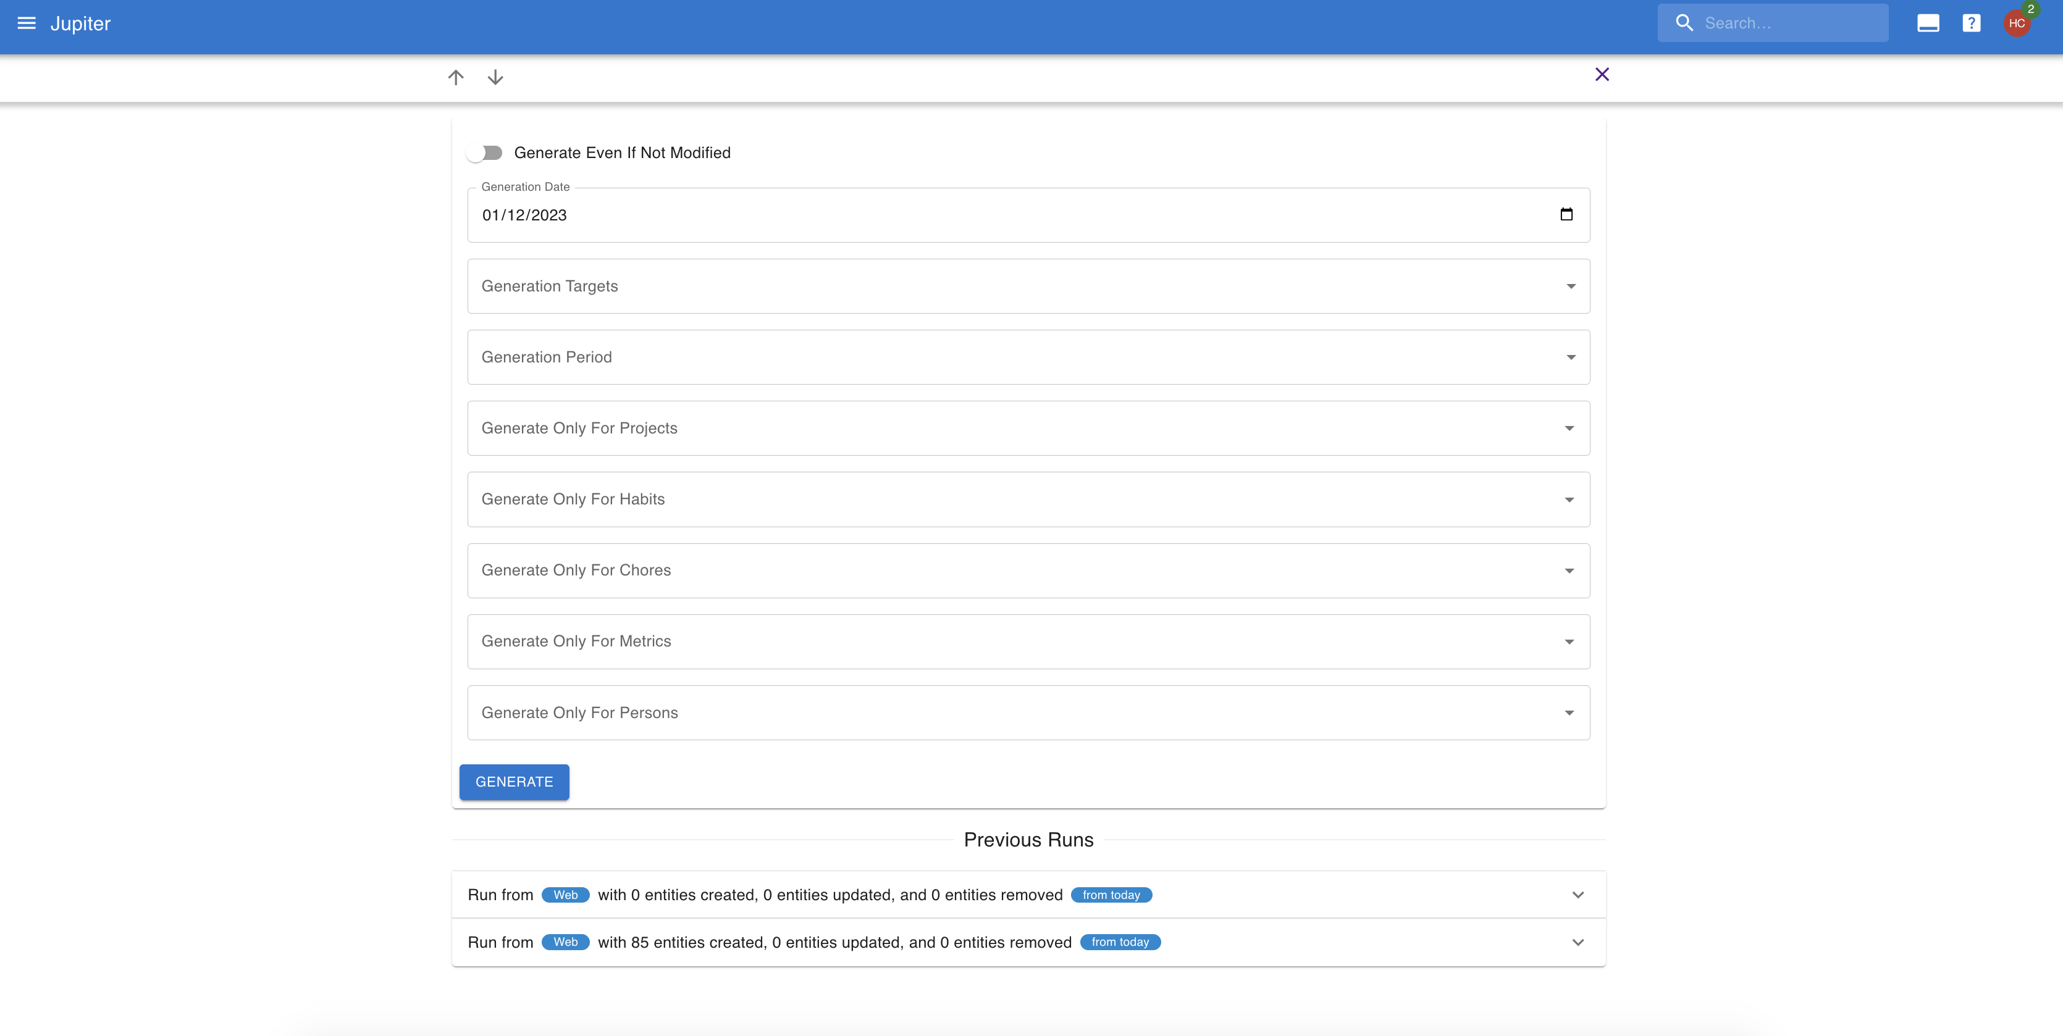This screenshot has height=1036, width=2063.
Task: Click the search magnifier icon
Action: pyautogui.click(x=1684, y=23)
